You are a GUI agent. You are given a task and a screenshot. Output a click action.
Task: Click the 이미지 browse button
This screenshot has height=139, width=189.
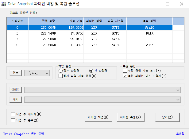pyautogui.click(x=16, y=90)
